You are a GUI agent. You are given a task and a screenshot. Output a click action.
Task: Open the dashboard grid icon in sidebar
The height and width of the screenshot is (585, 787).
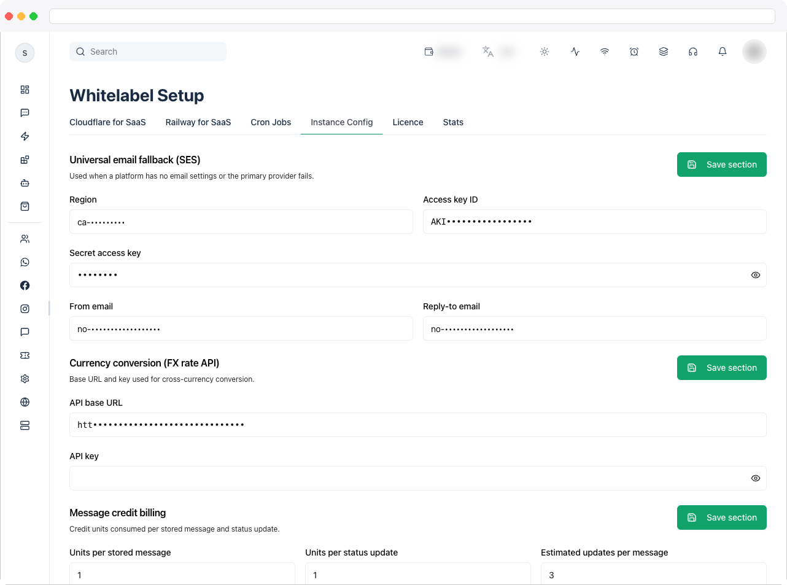pos(25,90)
